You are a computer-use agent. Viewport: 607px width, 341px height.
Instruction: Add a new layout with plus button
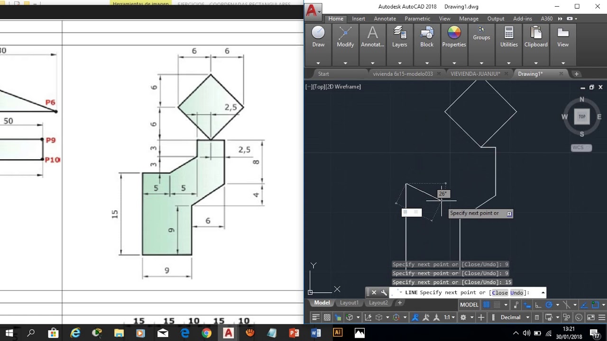pyautogui.click(x=400, y=303)
